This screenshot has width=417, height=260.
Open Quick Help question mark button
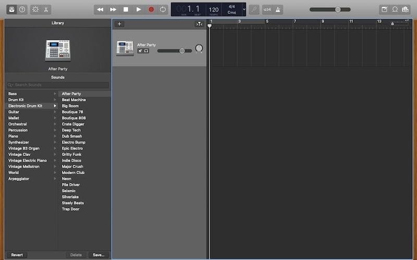click(x=22, y=9)
